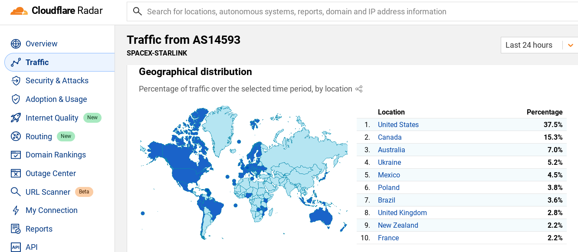Click the 7.0% value for Australia
578x252 pixels.
[x=555, y=150]
